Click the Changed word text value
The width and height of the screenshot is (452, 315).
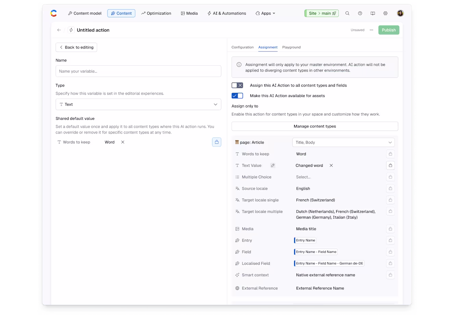point(309,165)
